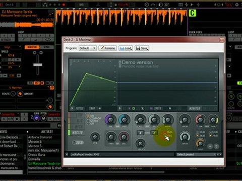Click the left deck pitch fader handle
The width and height of the screenshot is (242, 181).
[38, 65]
